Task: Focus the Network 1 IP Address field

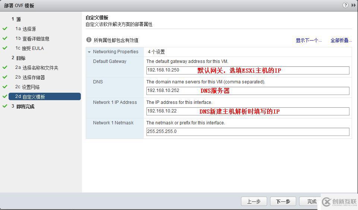Action: click(x=248, y=111)
